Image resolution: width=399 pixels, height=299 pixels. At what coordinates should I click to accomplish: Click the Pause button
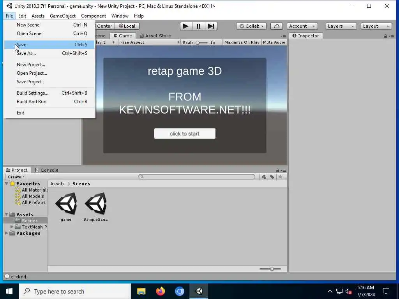coord(198,26)
